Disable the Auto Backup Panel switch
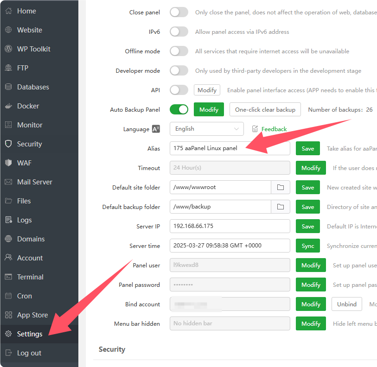 [x=179, y=110]
